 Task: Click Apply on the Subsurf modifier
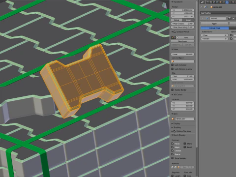click(x=214, y=24)
